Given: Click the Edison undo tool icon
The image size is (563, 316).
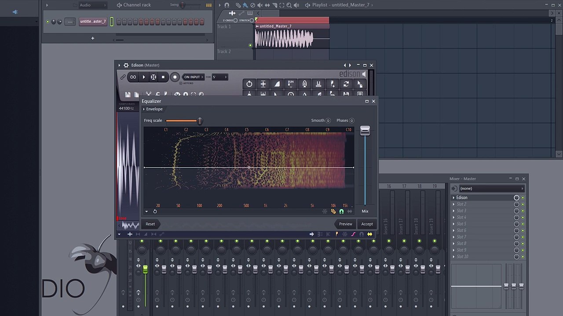Looking at the screenshot, I should 249,84.
